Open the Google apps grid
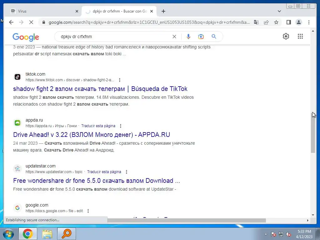The width and height of the screenshot is (320, 240). (300, 36)
